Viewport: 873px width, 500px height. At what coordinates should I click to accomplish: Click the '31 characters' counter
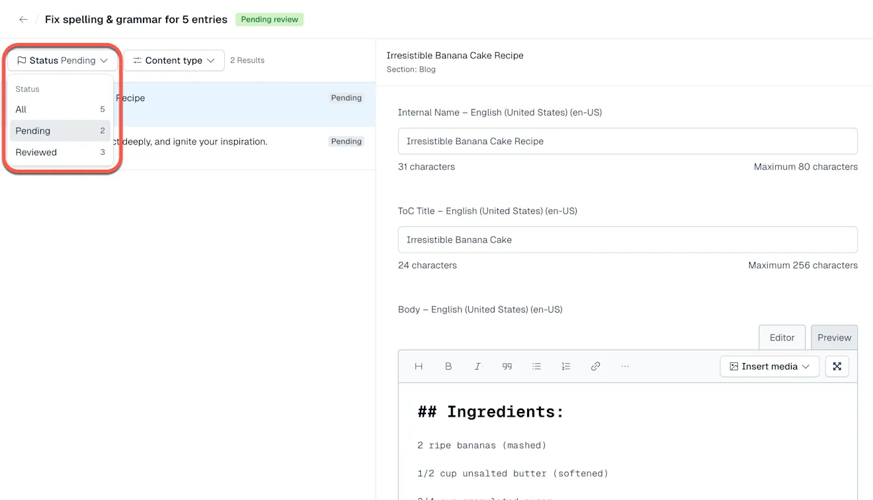click(x=427, y=167)
